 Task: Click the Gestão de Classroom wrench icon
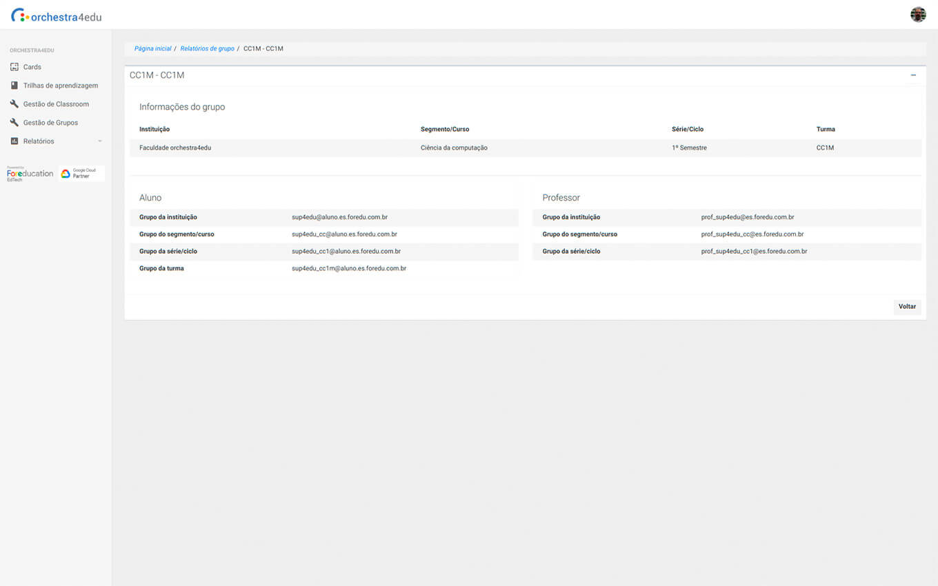coord(14,104)
